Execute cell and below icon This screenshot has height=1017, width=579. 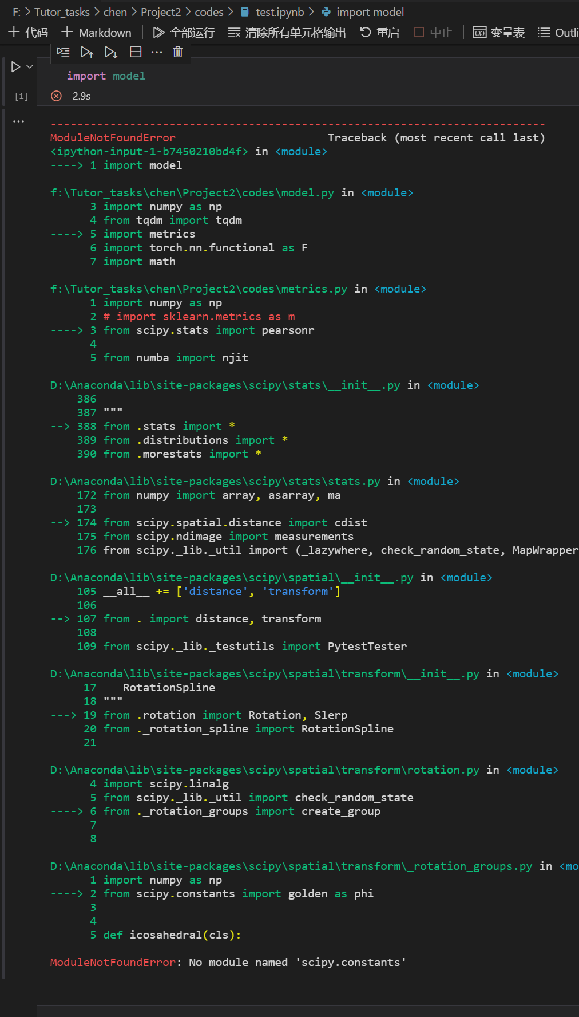click(x=111, y=52)
